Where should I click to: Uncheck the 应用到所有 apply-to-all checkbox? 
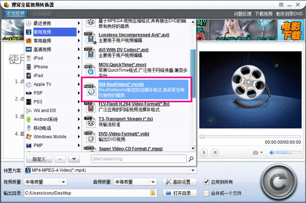(x=207, y=182)
